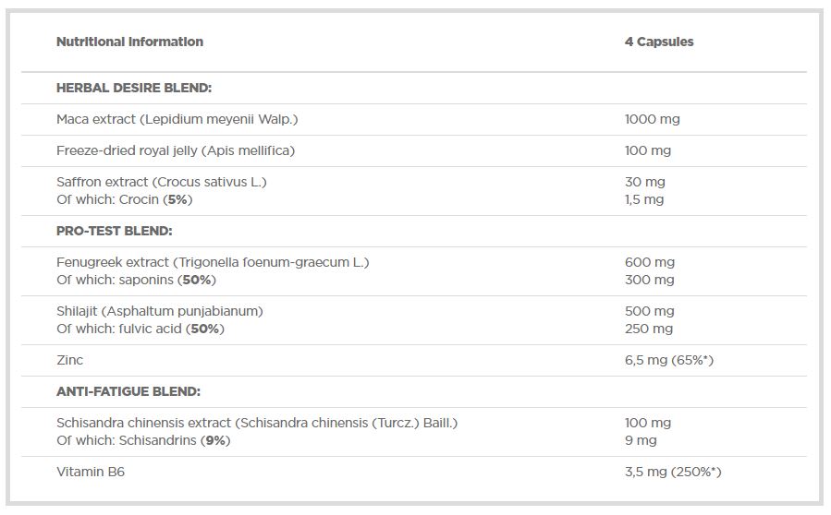The image size is (831, 515).
Task: Click the 6,5 mg (65%*) Zinc value
Action: (669, 360)
